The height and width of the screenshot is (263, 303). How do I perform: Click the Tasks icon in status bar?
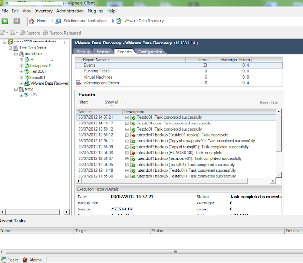tap(3, 260)
